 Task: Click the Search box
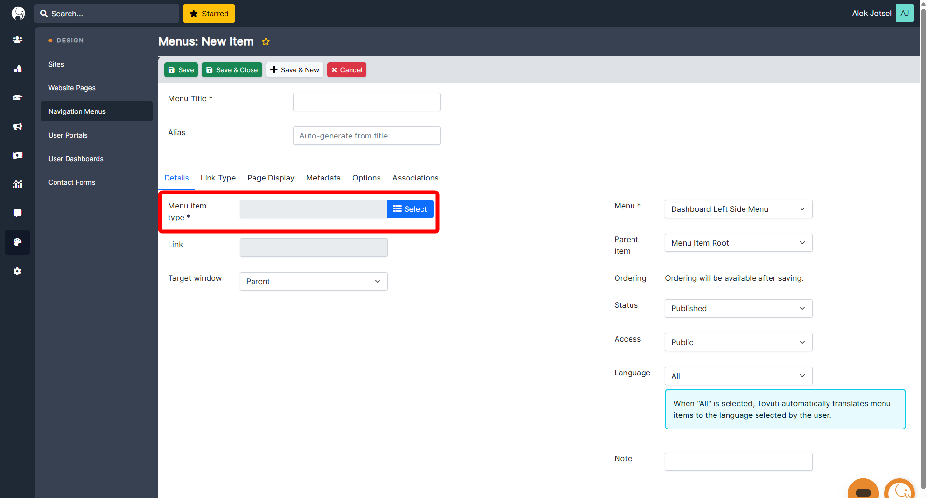[106, 14]
